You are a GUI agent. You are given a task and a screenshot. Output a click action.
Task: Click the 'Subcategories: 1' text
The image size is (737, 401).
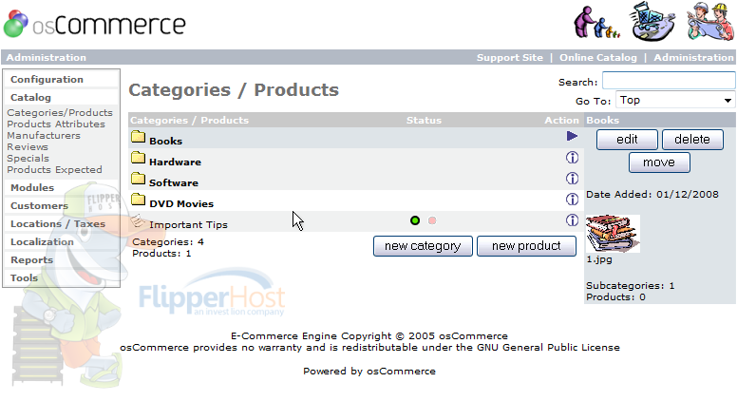[x=630, y=286]
